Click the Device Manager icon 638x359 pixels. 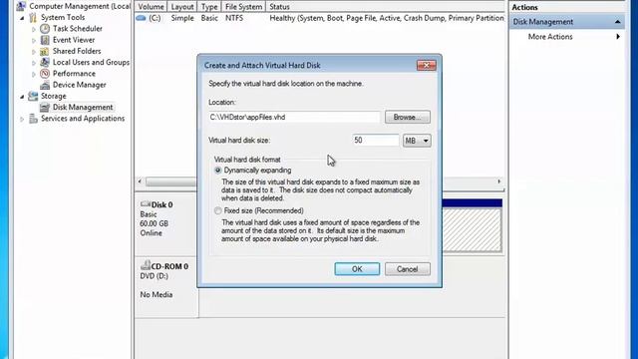(45, 85)
